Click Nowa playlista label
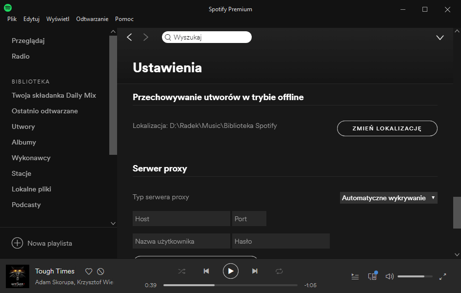This screenshot has width=461, height=293. coord(50,243)
